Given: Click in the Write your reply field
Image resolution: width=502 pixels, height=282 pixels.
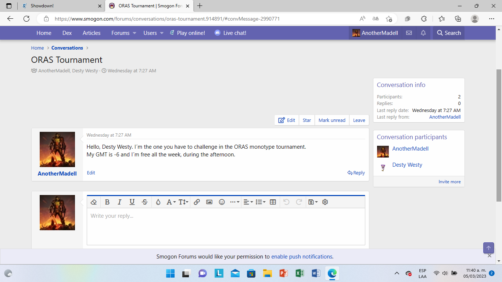Looking at the screenshot, I should 226,226.
